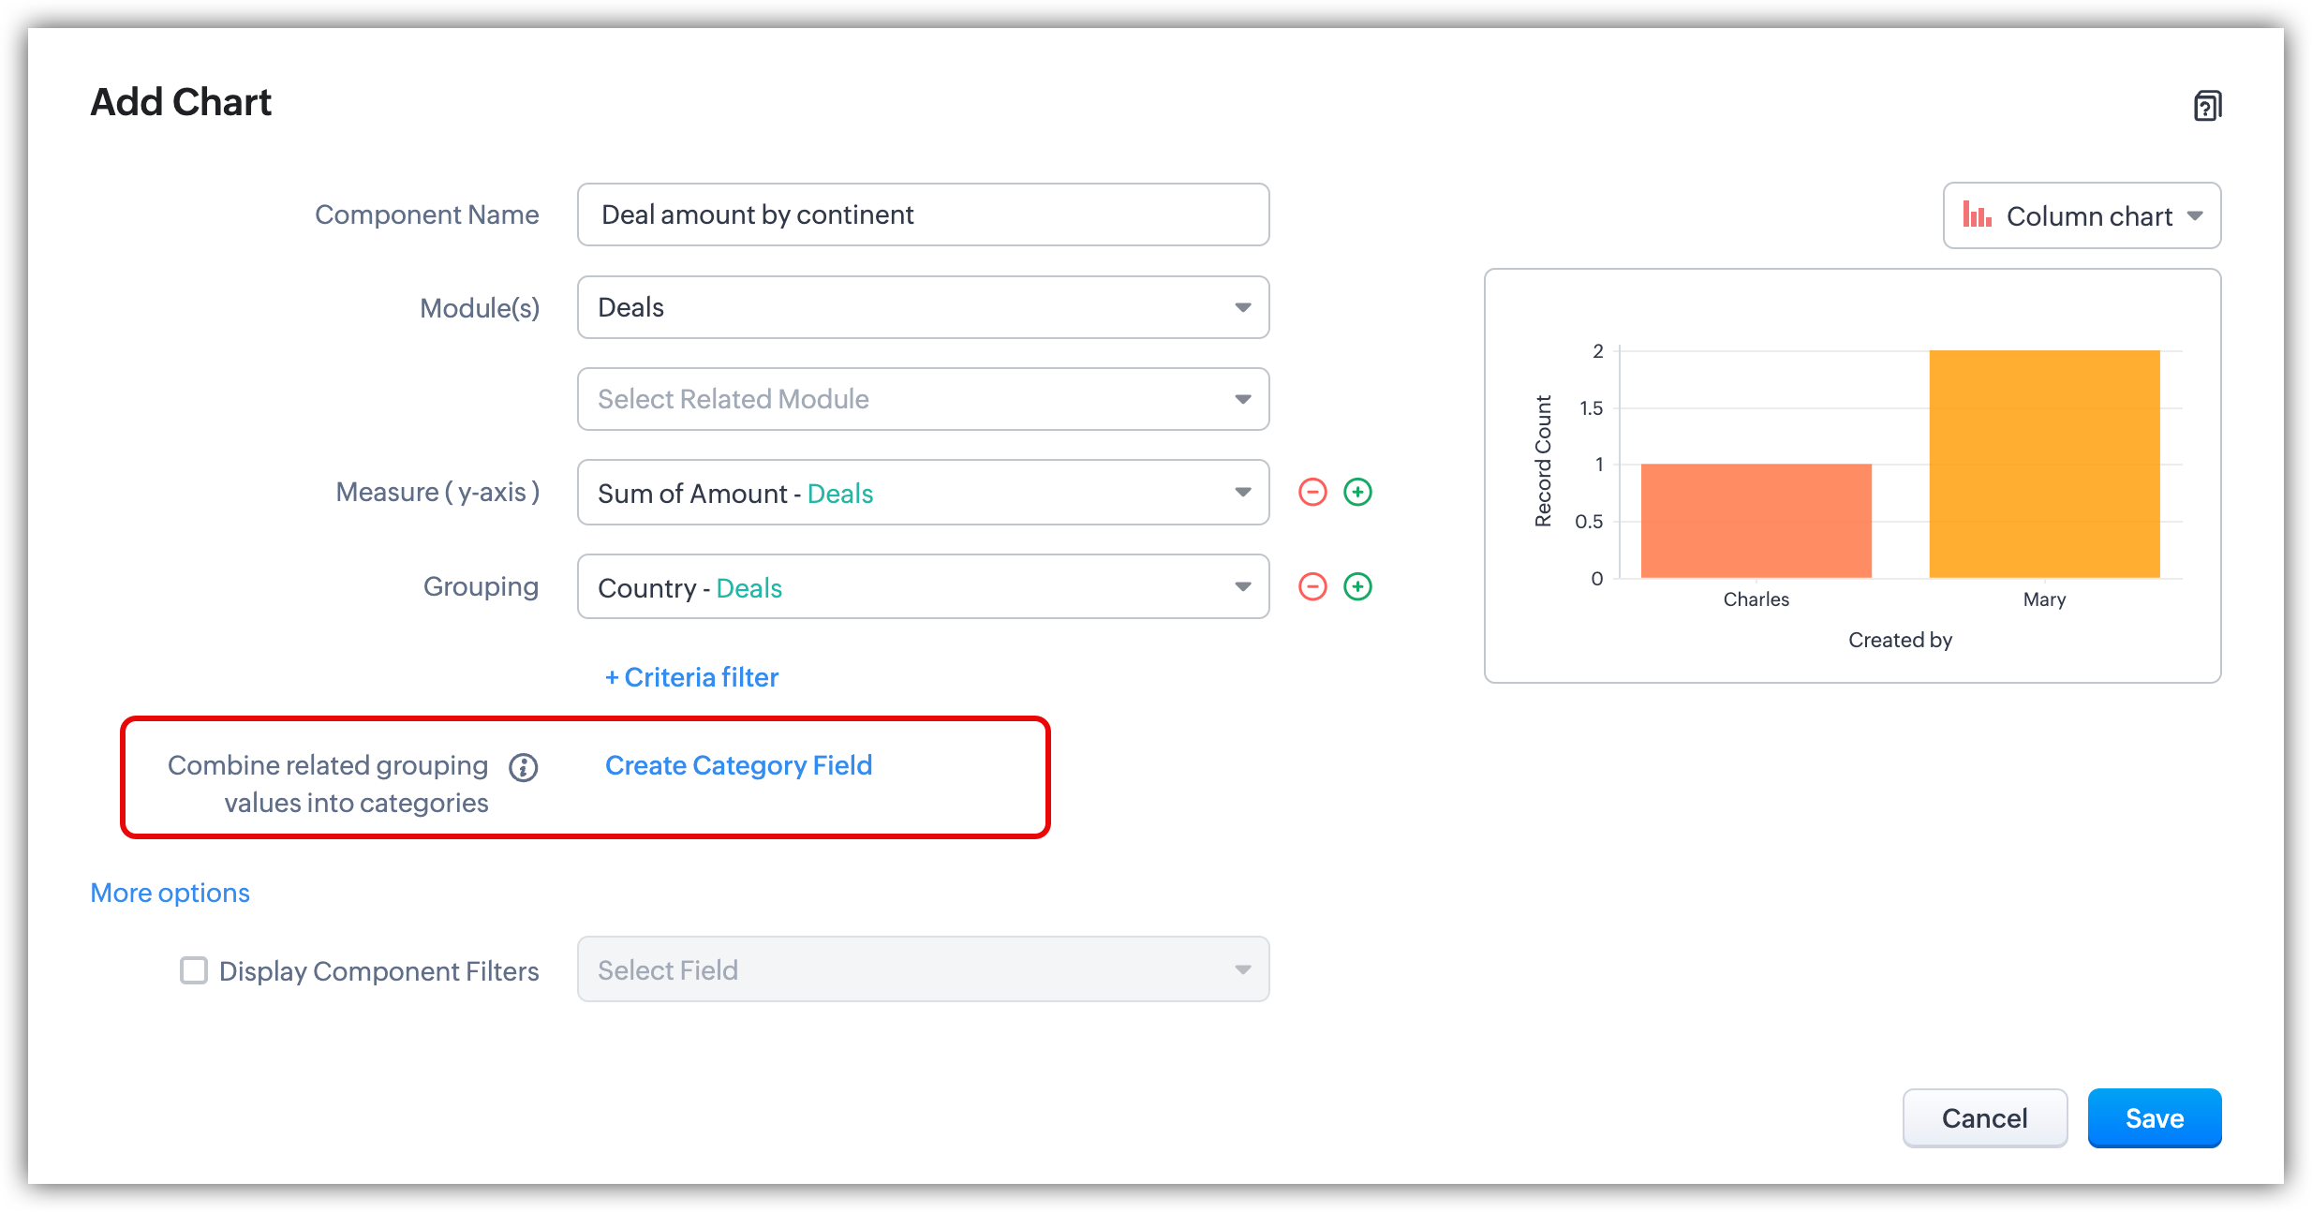Enable the Display Component Filters checkbox

pos(194,970)
